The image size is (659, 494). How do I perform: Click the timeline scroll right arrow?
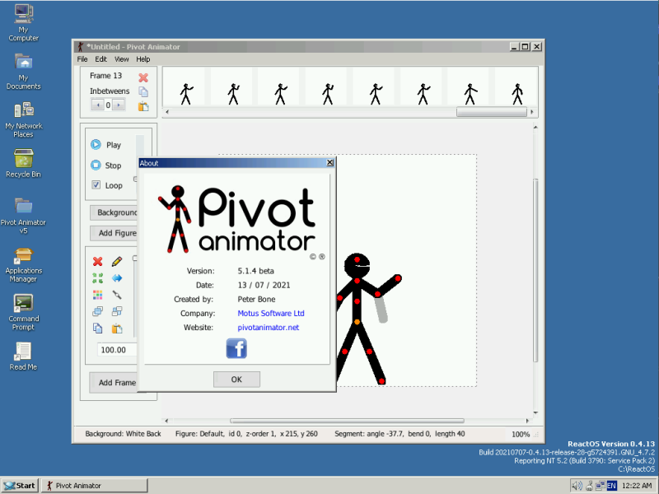(x=532, y=112)
